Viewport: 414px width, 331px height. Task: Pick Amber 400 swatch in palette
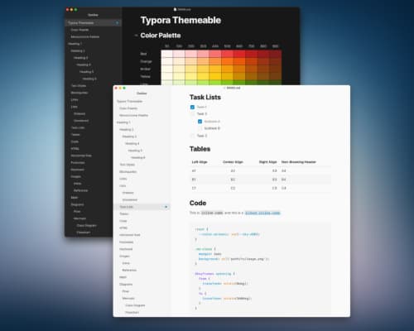215,69
